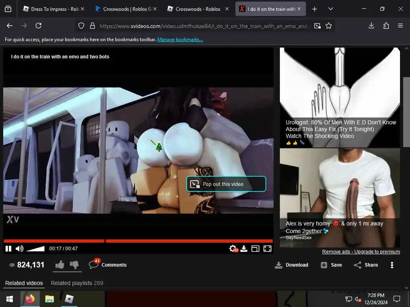Click the player download arrow icon
The height and width of the screenshot is (307, 410).
(244, 249)
